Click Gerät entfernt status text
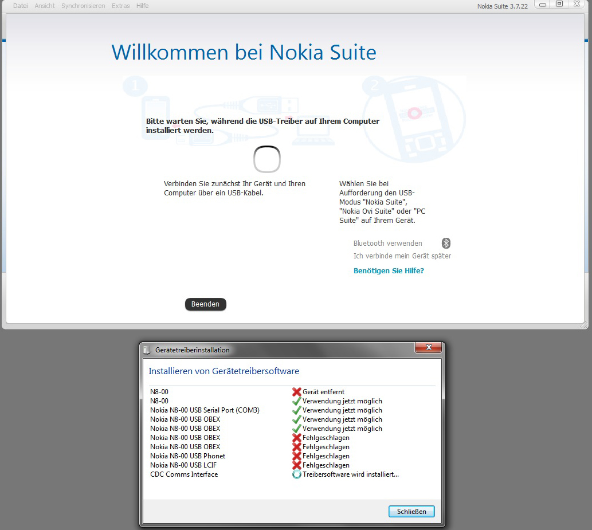Image resolution: width=592 pixels, height=530 pixels. pos(324,392)
